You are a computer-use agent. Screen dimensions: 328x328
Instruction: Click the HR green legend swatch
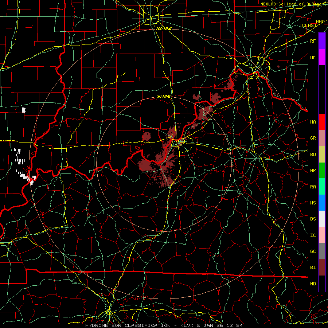[322, 171]
